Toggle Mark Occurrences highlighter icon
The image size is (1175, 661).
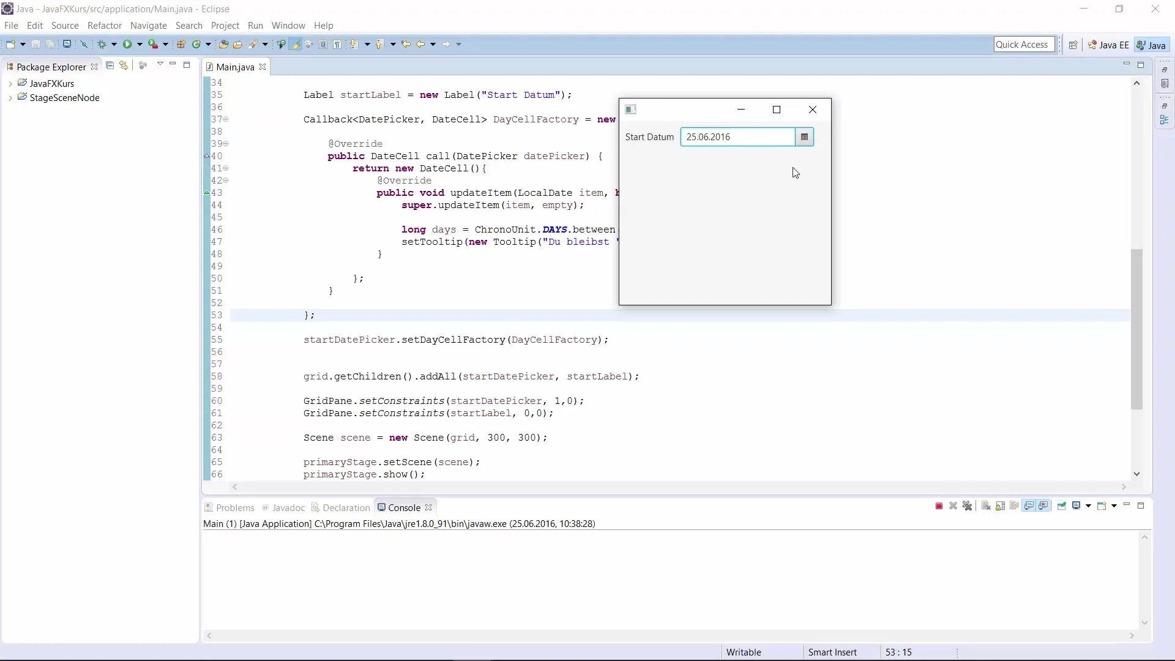point(296,44)
